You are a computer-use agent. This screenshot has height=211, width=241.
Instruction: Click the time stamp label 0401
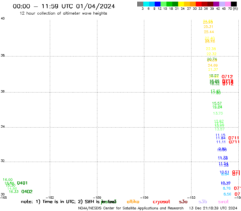[22, 183]
